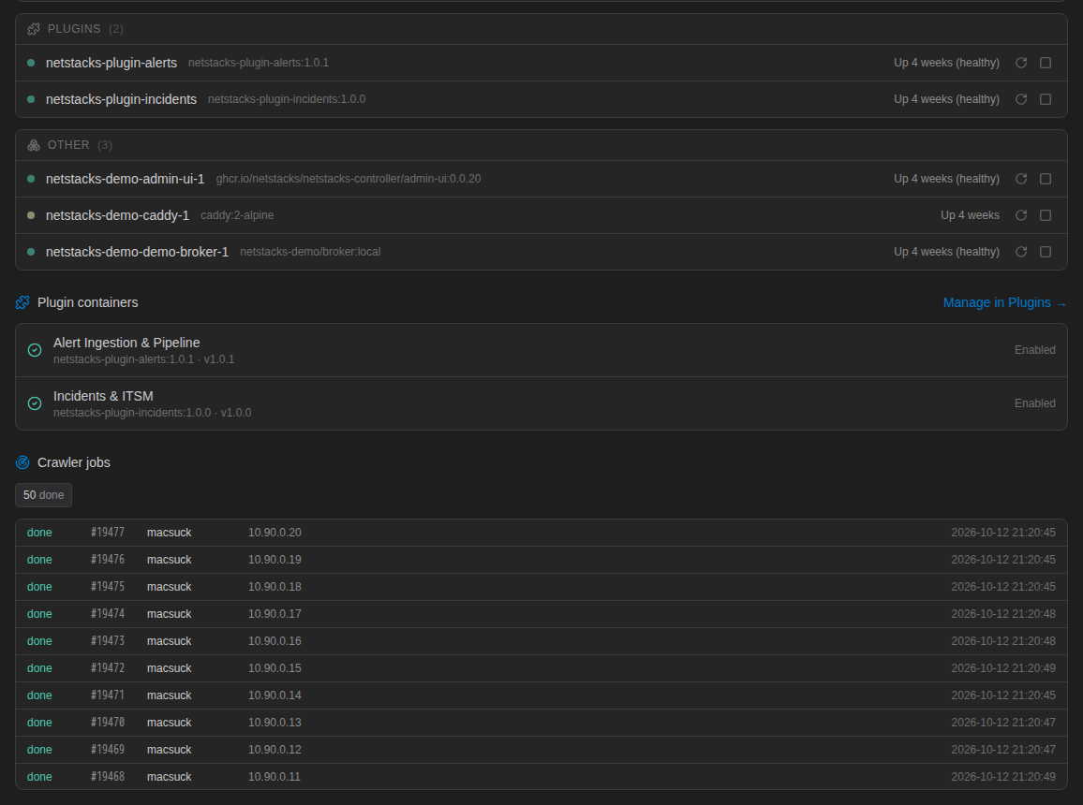This screenshot has height=805, width=1083.
Task: Click admin-ui:0.0.20 image path text
Action: pyautogui.click(x=349, y=179)
